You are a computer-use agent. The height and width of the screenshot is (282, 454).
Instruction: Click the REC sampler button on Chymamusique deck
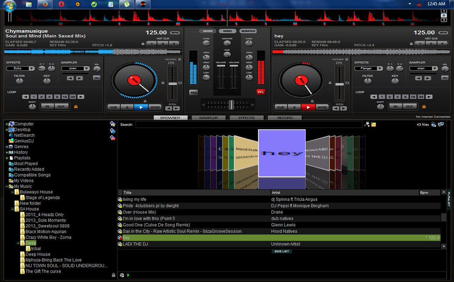(97, 78)
